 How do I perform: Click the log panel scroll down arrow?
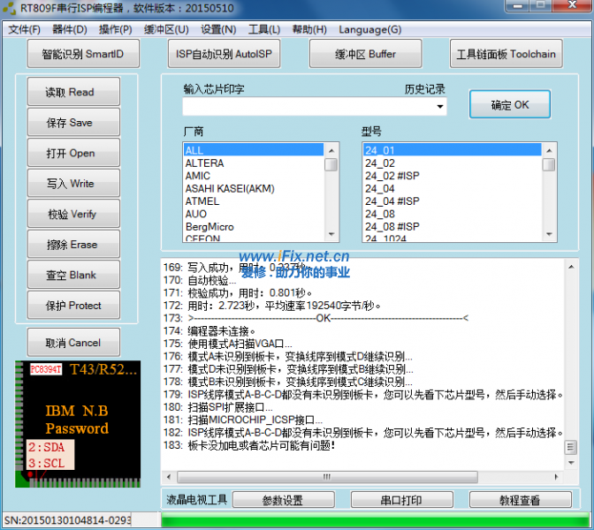coord(571,463)
